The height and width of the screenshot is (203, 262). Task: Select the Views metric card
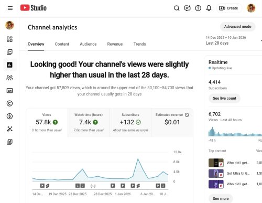coord(47,122)
